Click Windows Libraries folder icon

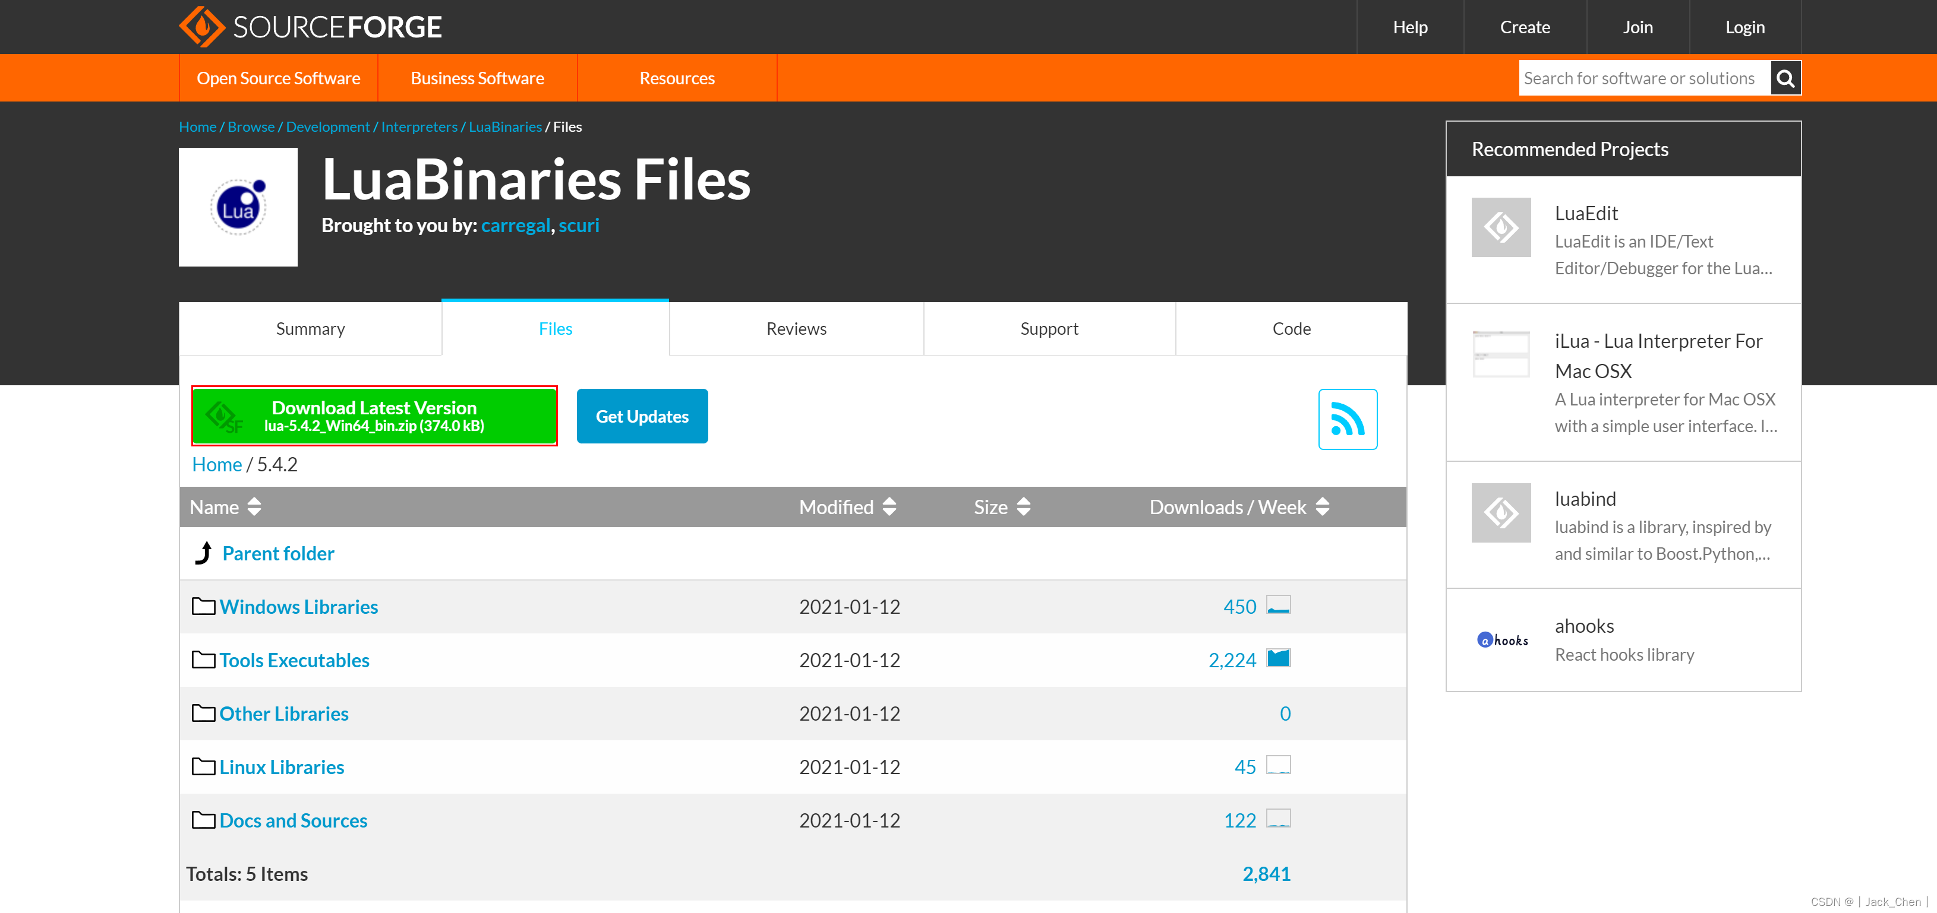click(203, 606)
